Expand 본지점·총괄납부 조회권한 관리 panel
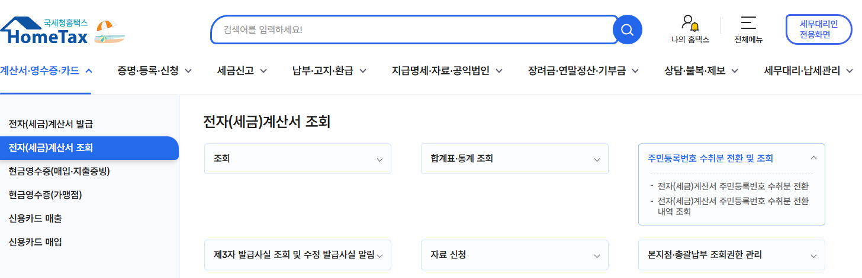 pos(813,256)
